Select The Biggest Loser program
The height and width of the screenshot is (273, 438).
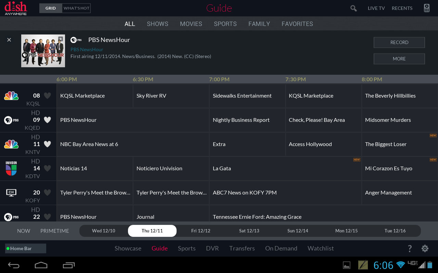click(x=400, y=144)
